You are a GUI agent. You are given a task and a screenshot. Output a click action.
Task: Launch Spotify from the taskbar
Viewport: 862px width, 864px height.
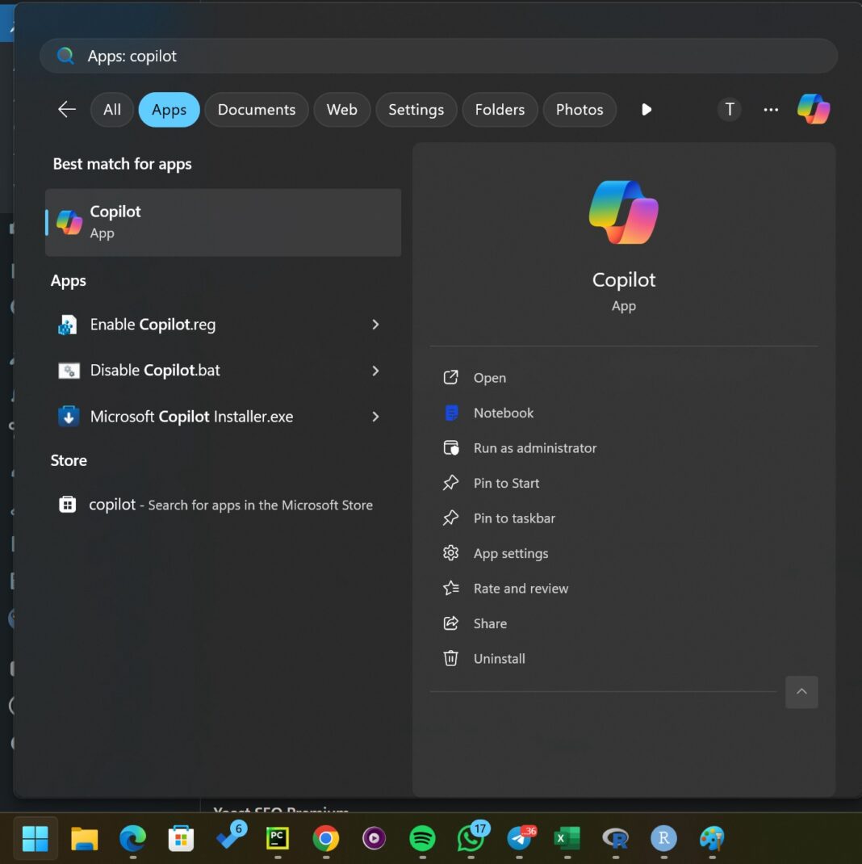(x=421, y=840)
